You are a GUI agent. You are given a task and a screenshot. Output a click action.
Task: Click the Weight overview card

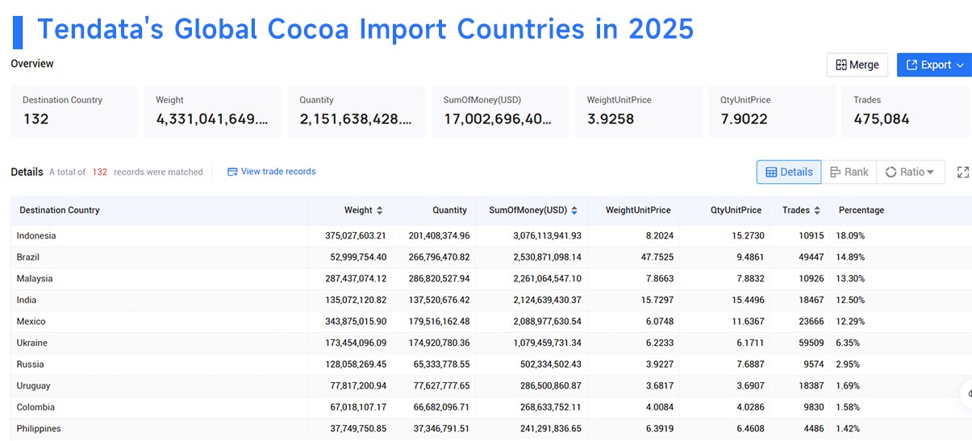[x=213, y=111]
